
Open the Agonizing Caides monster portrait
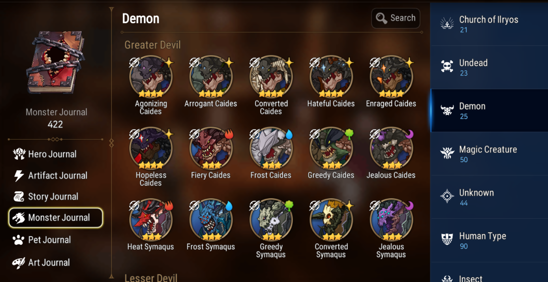151,77
